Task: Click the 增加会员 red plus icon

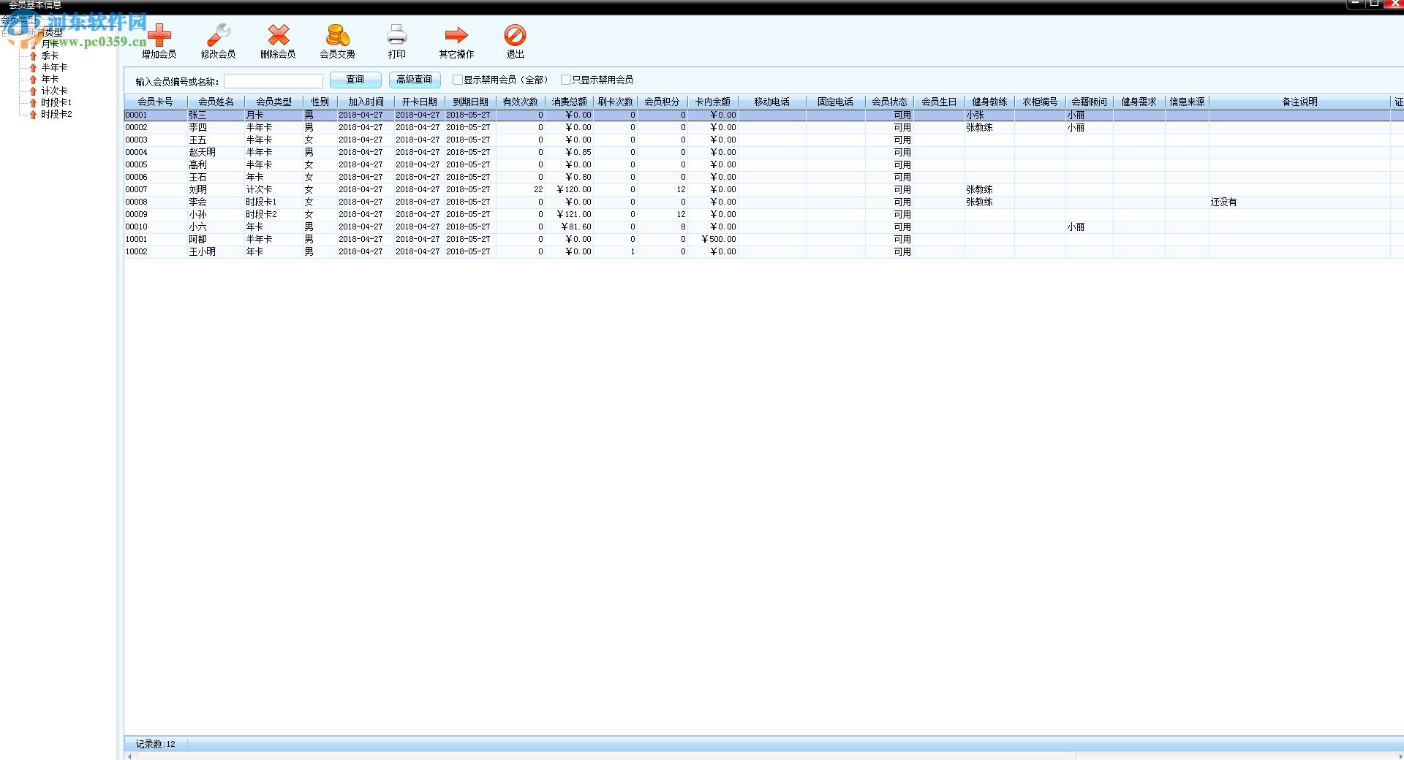Action: [159, 35]
